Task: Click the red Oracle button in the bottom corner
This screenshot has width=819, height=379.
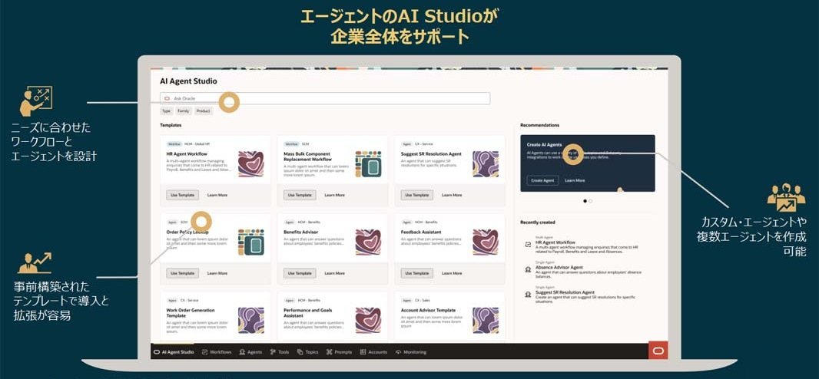Action: [658, 351]
